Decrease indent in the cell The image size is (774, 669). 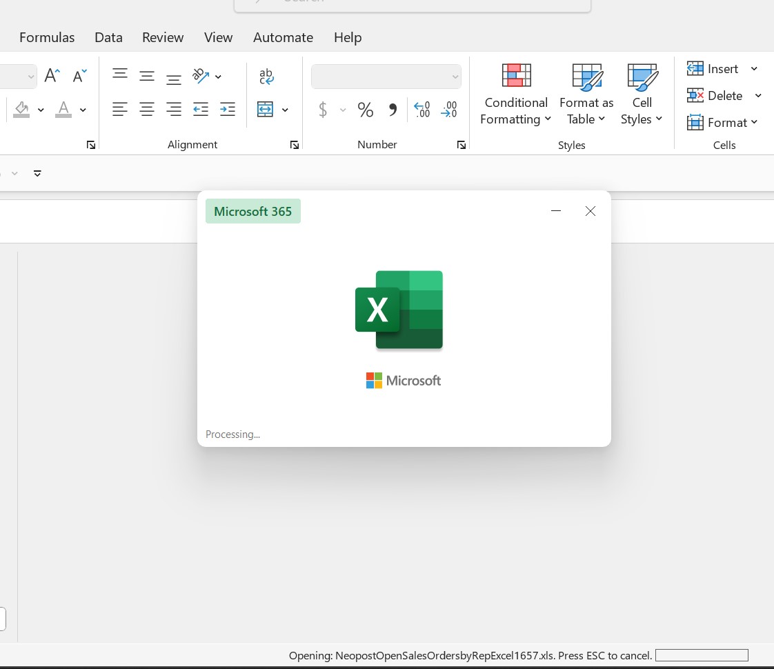[201, 109]
